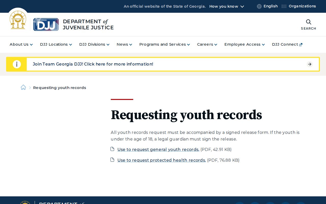Screen dimensions: 326x204
Task: Open the Careers menu
Action: 207,44
